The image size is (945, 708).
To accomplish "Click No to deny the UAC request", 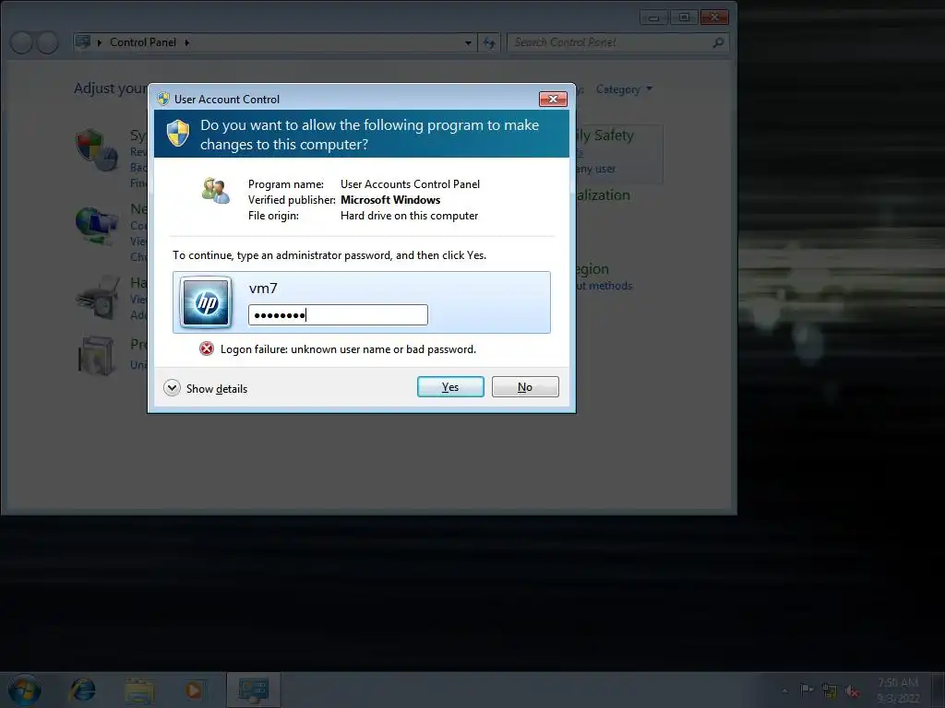I will 525,386.
